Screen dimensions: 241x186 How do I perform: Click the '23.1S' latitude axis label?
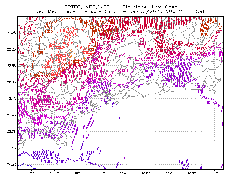click(11, 98)
